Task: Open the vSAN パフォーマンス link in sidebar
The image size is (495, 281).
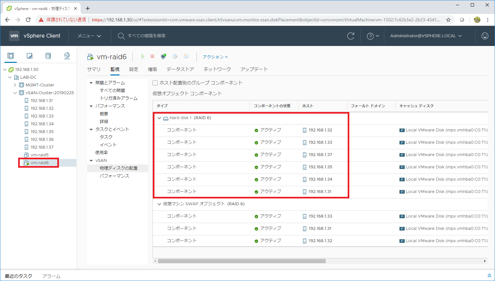Action: point(114,176)
